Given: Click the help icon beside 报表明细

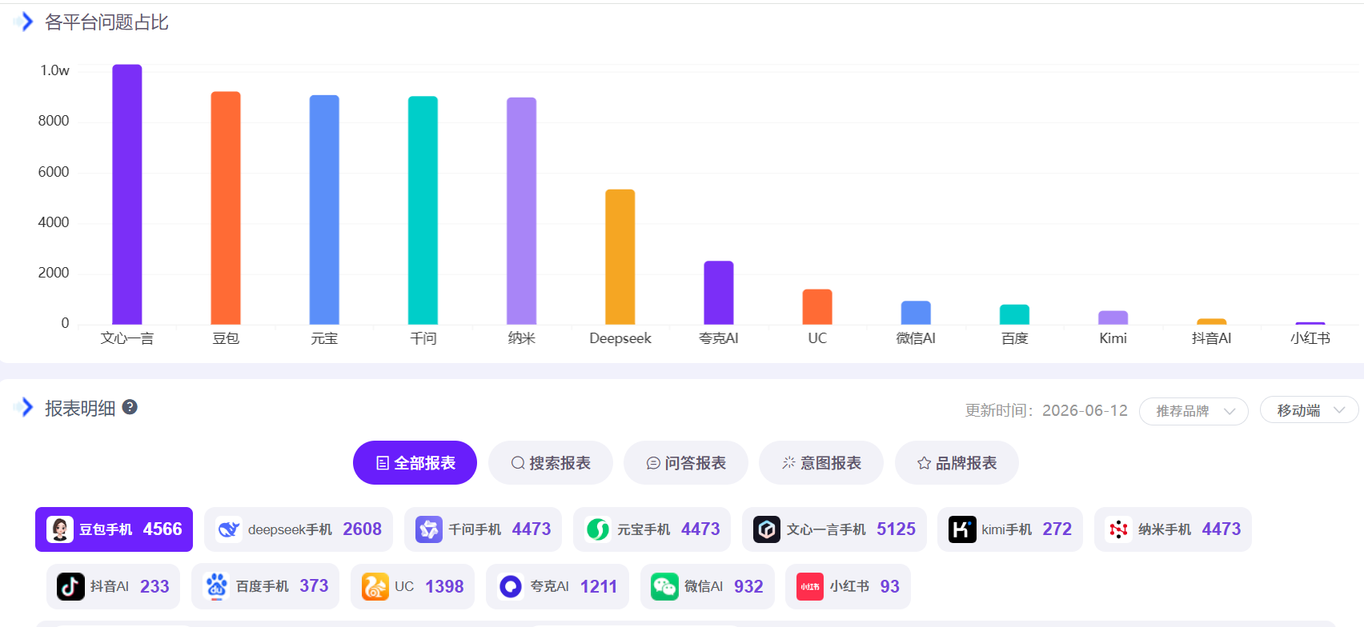Looking at the screenshot, I should point(130,407).
